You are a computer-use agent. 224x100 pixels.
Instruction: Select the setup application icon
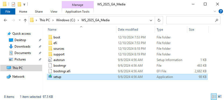pyautogui.click(x=50, y=77)
